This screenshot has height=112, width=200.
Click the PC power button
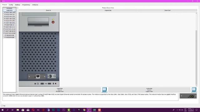pos(53,22)
